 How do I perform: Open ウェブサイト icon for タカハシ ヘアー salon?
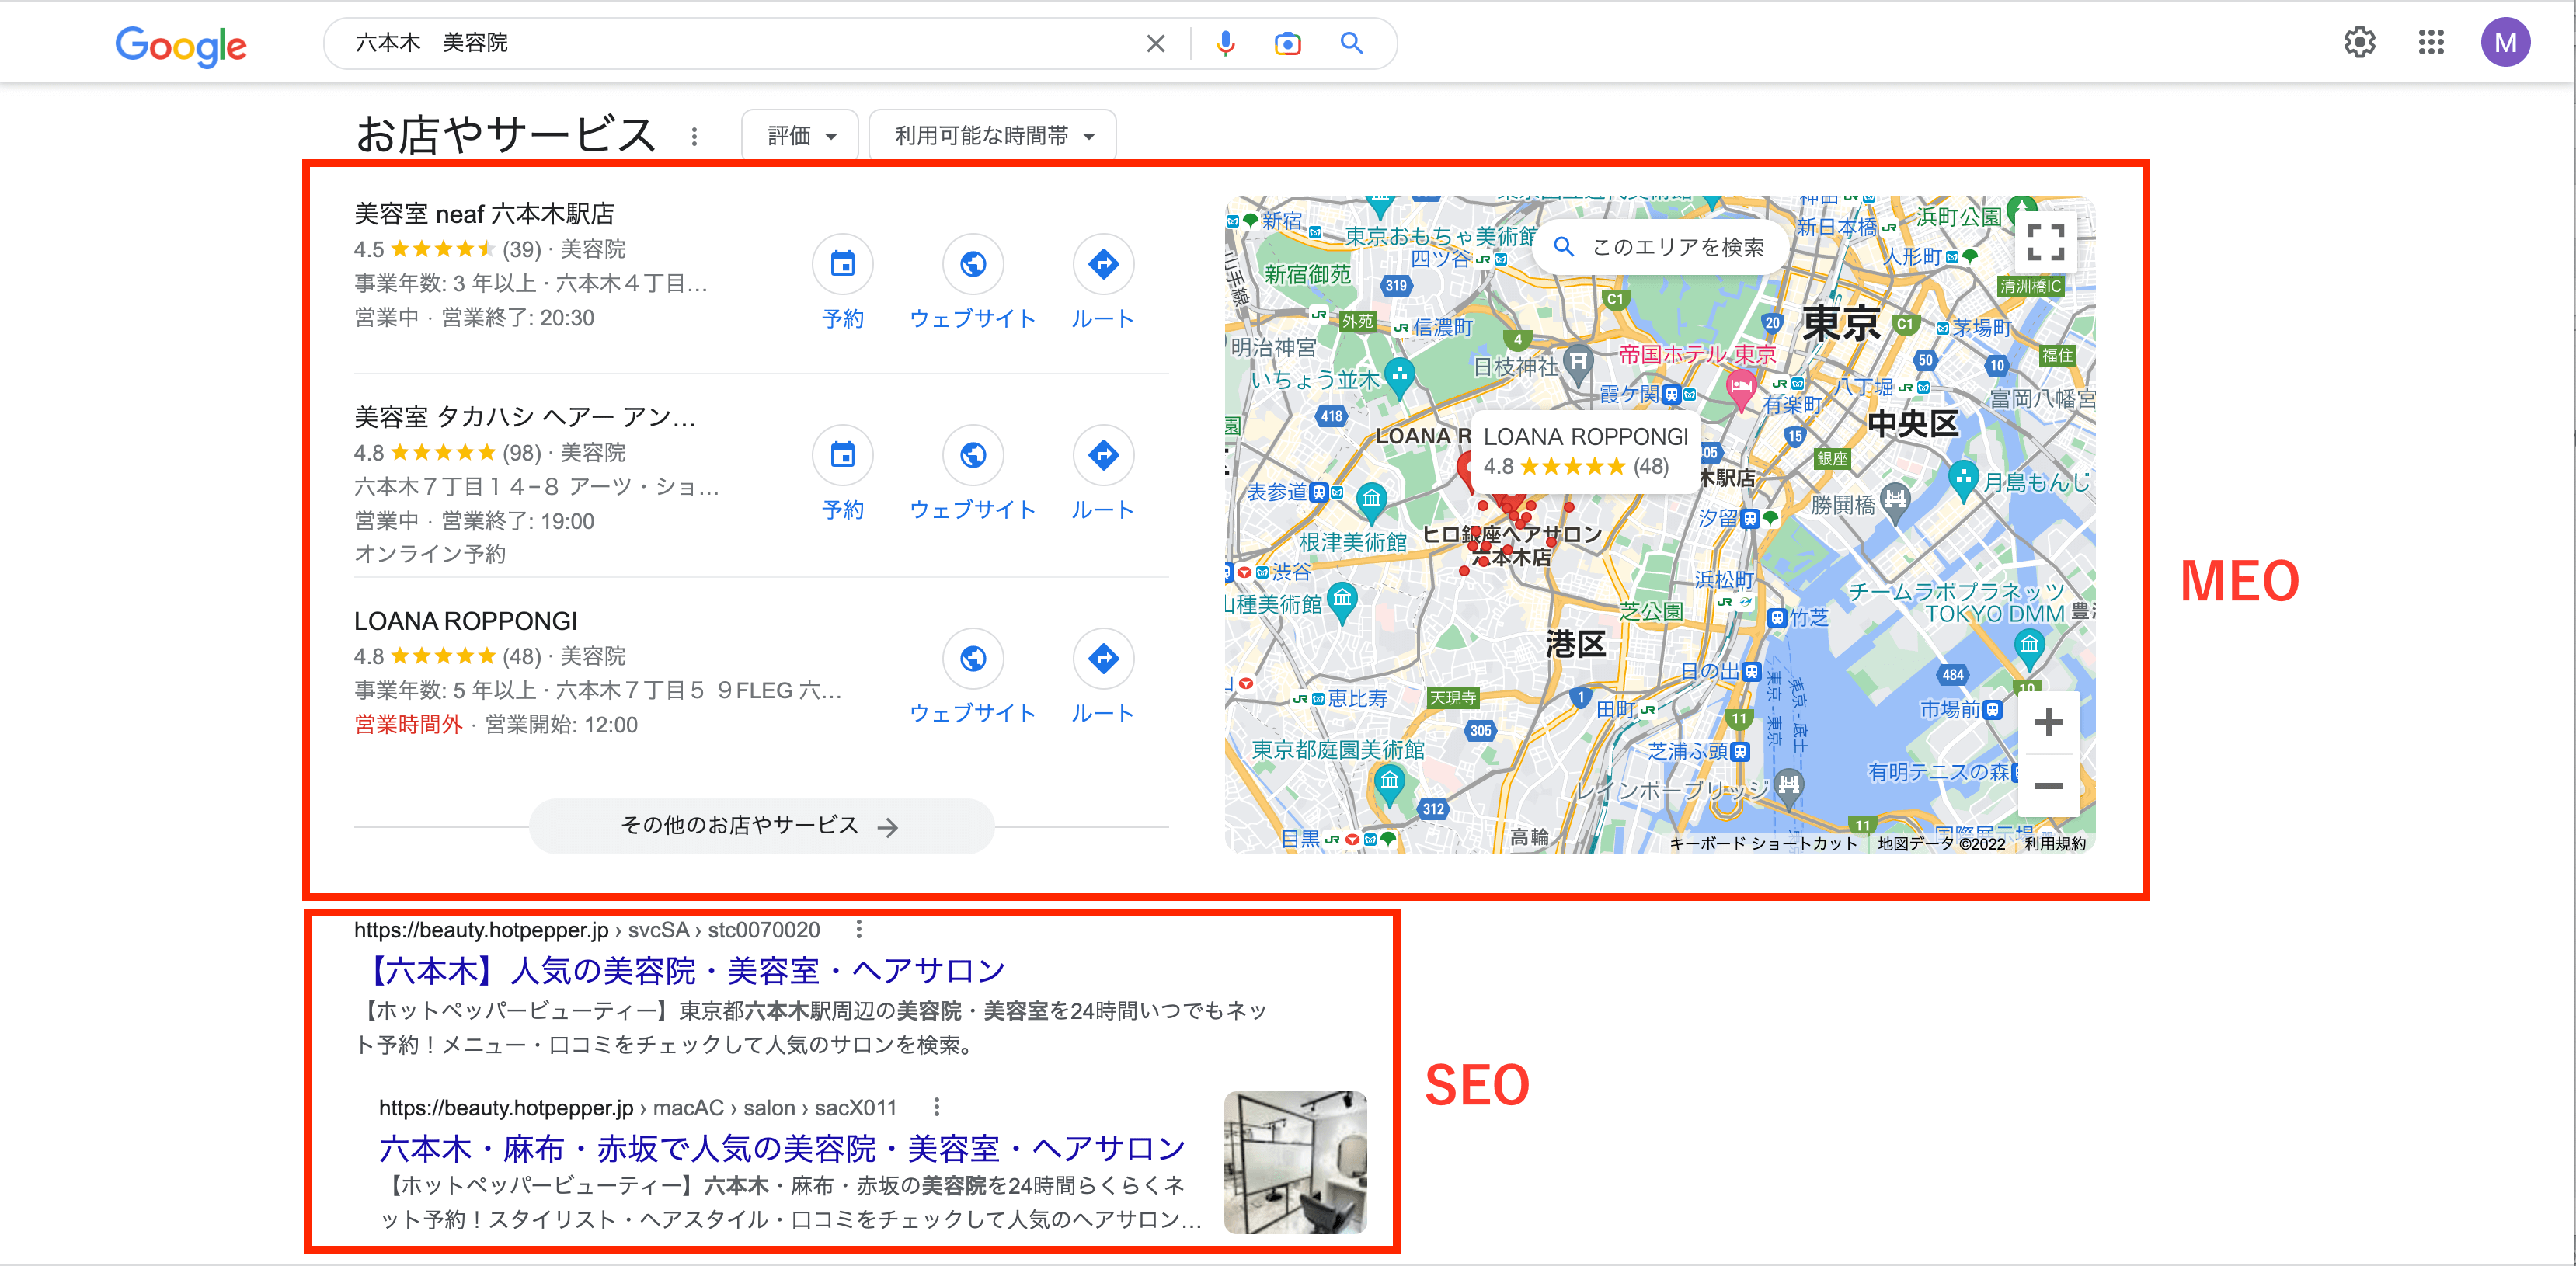[972, 455]
